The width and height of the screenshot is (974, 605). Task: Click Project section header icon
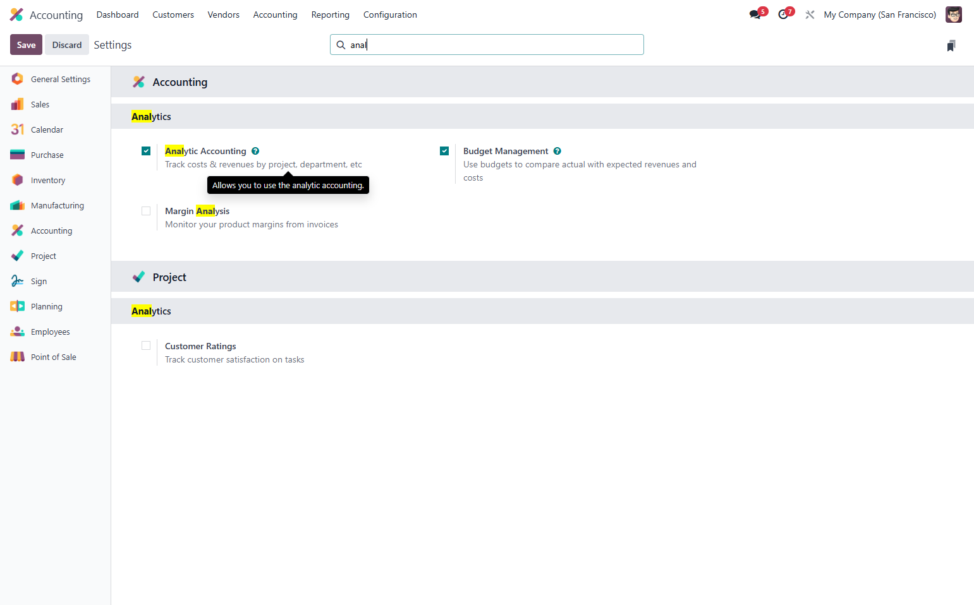tap(138, 277)
